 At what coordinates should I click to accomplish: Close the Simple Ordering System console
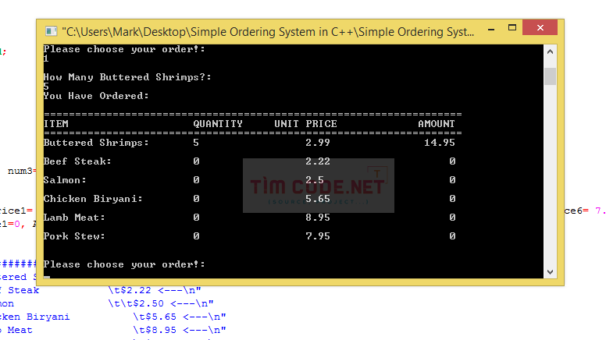(x=540, y=28)
